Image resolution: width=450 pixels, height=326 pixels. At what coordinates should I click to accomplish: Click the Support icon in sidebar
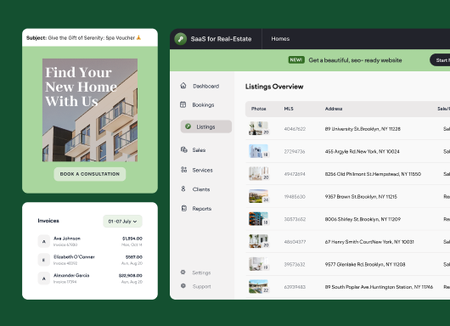pyautogui.click(x=183, y=286)
